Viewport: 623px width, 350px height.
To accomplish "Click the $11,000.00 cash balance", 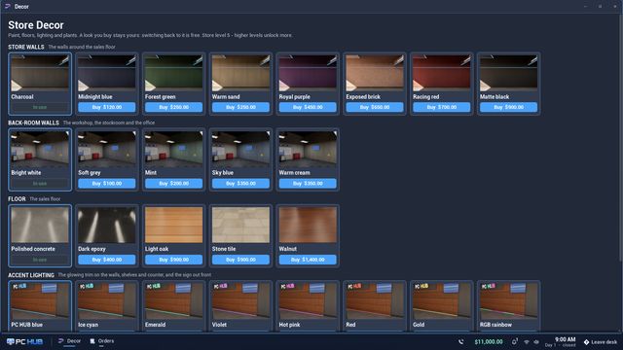I will click(x=489, y=341).
